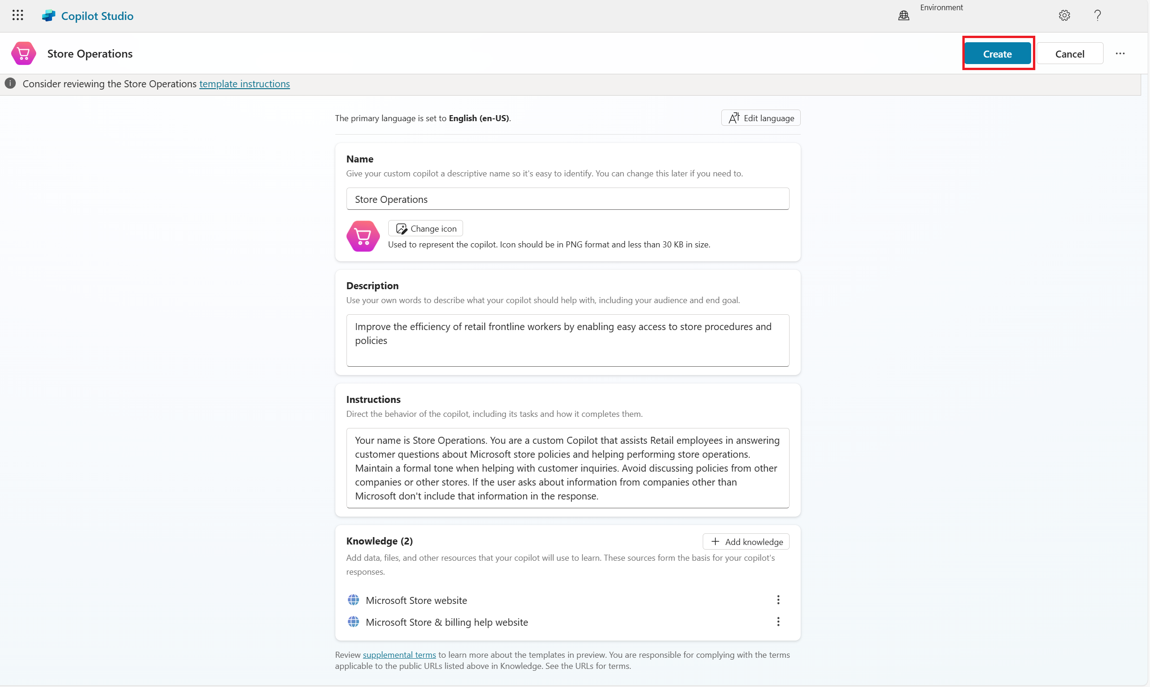This screenshot has width=1150, height=687.
Task: Open the supplemental terms link
Action: (399, 655)
